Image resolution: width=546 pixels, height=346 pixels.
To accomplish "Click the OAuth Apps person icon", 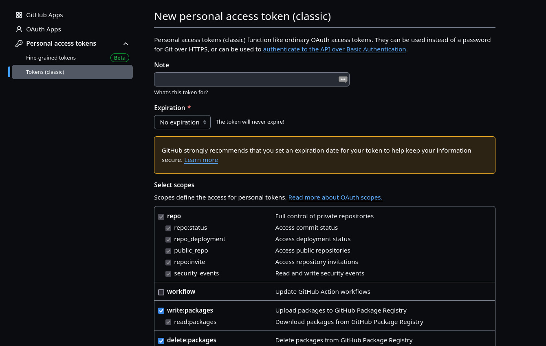I will point(19,29).
